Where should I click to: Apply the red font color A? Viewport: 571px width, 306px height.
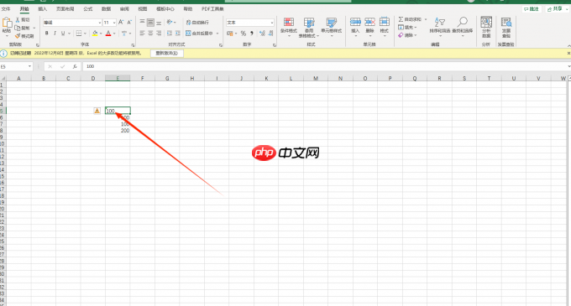pyautogui.click(x=108, y=34)
